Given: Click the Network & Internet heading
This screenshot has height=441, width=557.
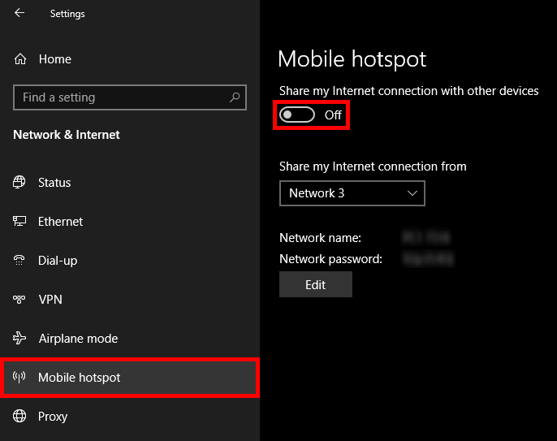Looking at the screenshot, I should click(x=67, y=135).
